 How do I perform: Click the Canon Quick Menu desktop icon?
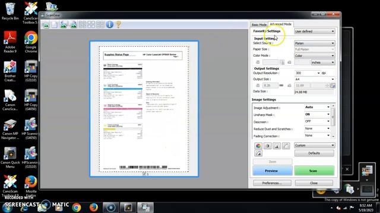point(10,157)
